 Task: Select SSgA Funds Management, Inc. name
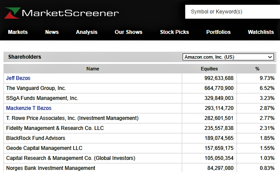[x=42, y=98]
